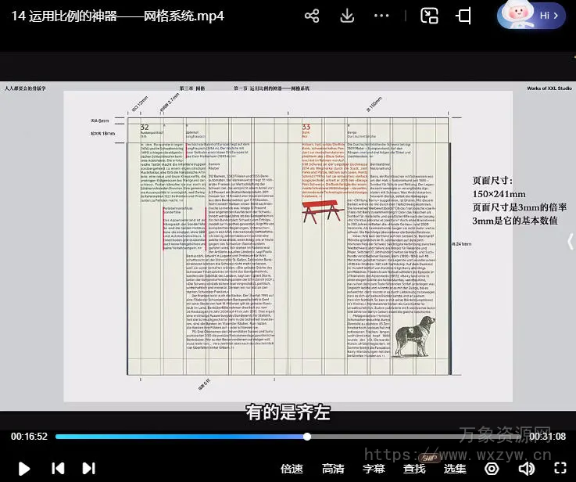Enter fullscreen mode
Screen dimensions: 576x482
560,469
